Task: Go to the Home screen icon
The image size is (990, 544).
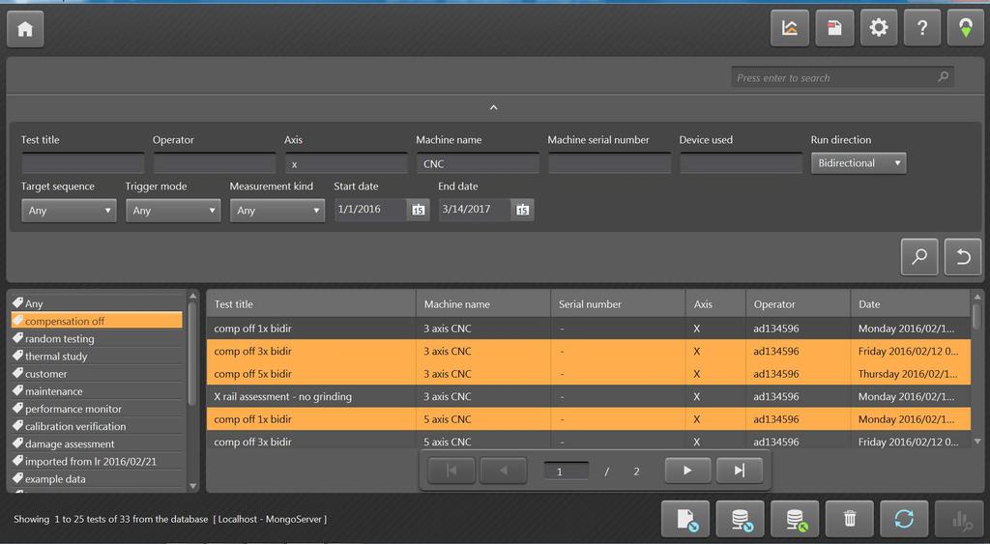Action: tap(25, 29)
